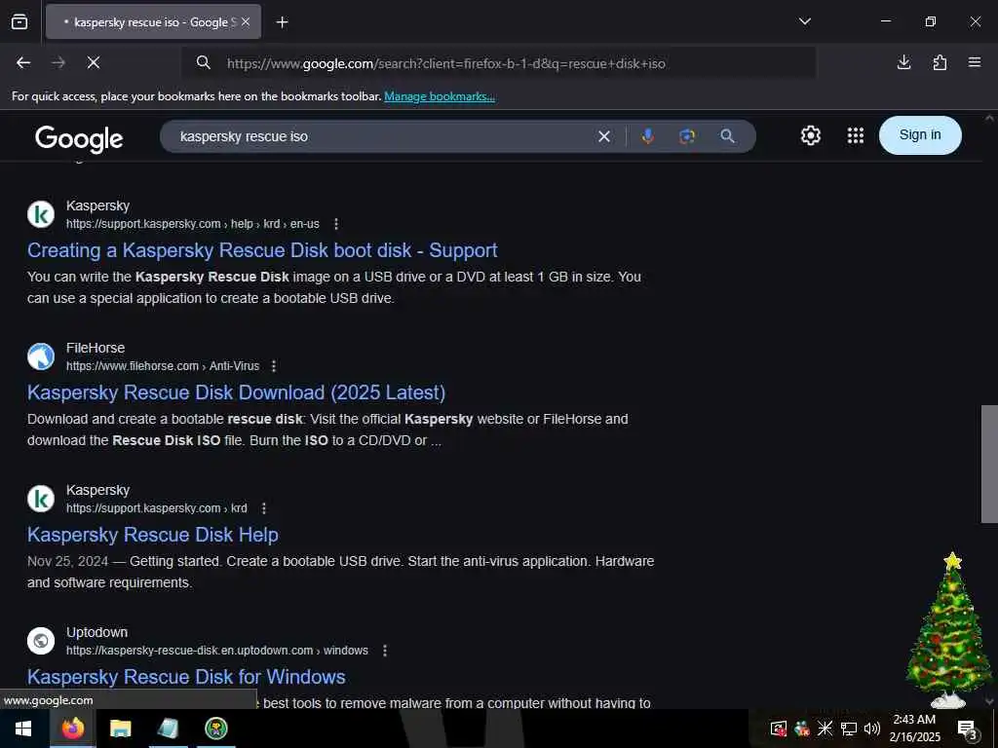Open the tray network icon
998x748 pixels.
tap(849, 729)
